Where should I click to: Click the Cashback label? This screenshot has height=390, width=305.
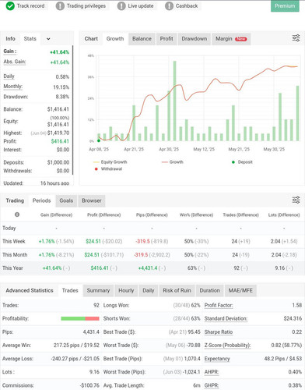[187, 5]
